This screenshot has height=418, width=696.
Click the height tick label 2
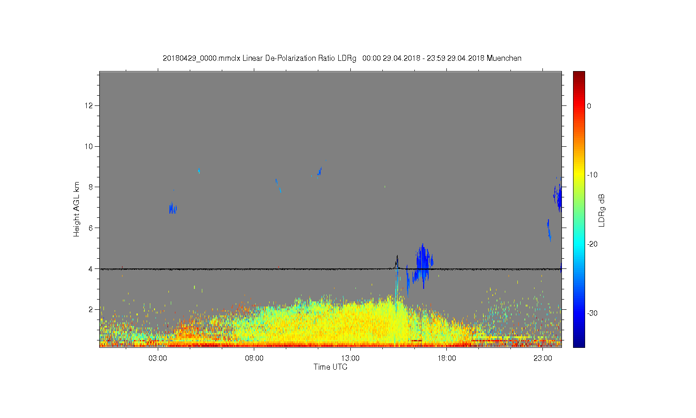(x=91, y=309)
